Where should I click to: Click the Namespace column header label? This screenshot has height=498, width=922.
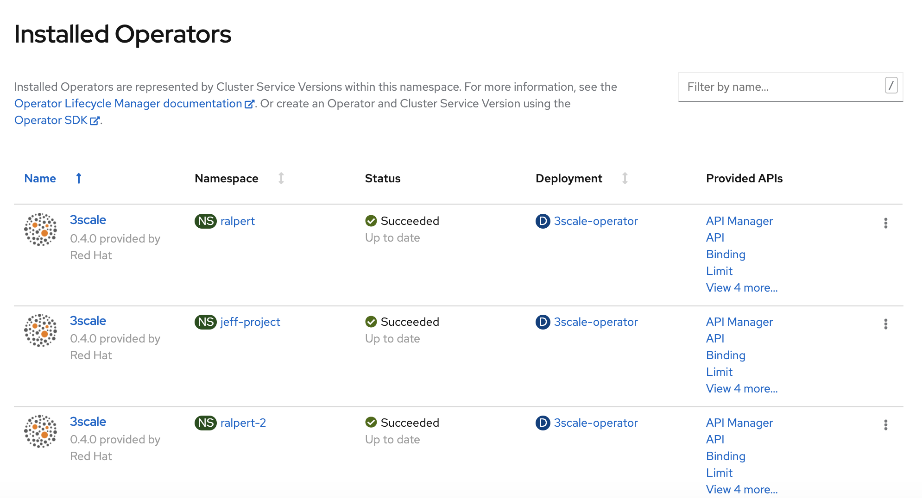point(226,179)
